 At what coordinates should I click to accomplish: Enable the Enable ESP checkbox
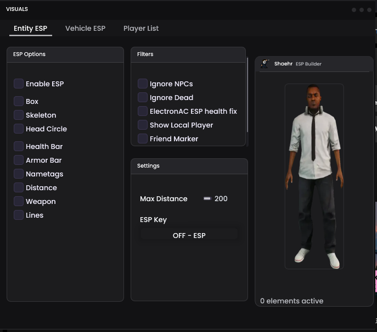pos(19,84)
